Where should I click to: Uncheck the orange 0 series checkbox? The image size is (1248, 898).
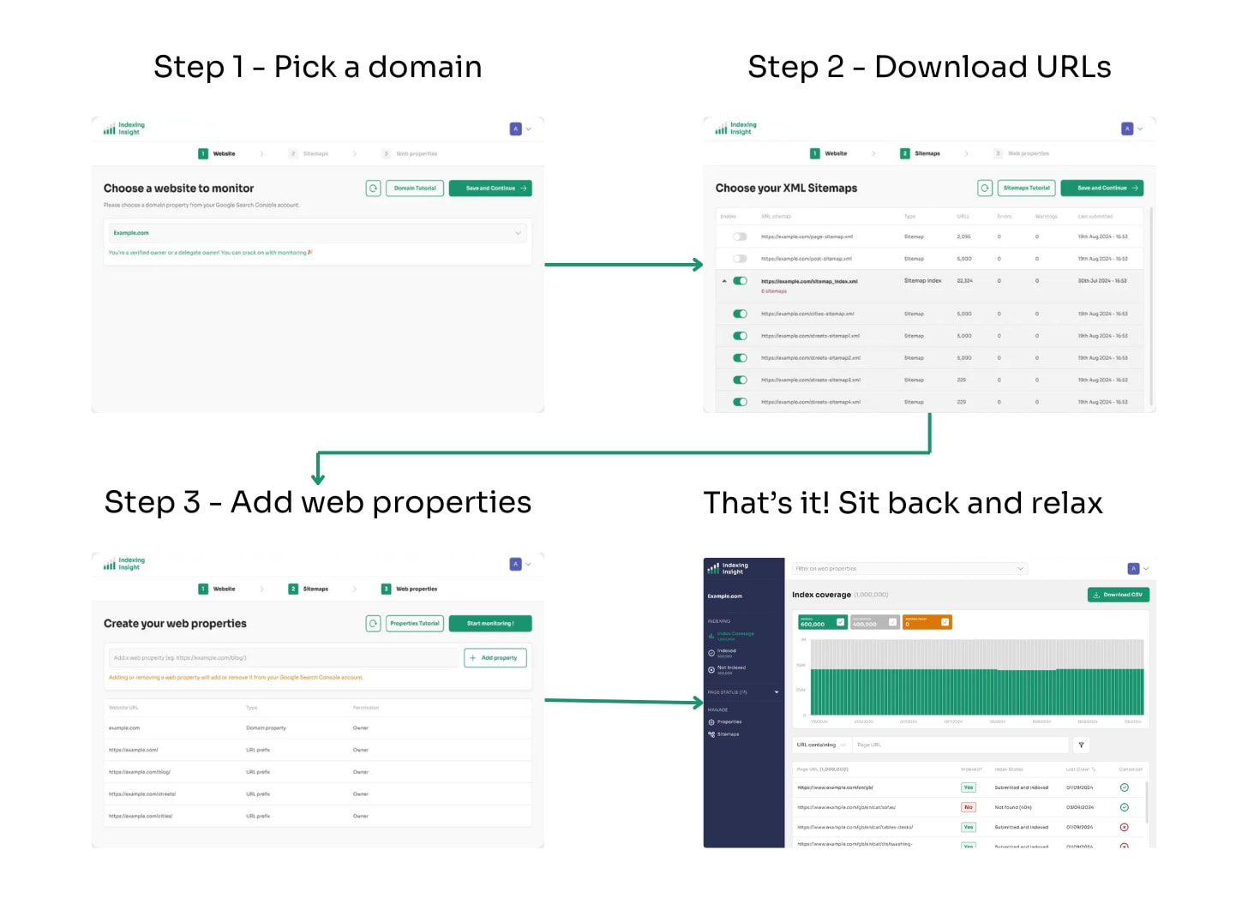tap(945, 622)
